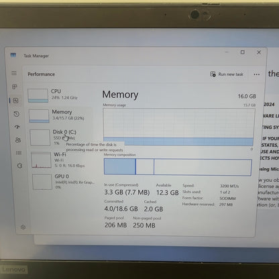Screen dimensions: 279x279
Task: Select the Performance page icon
Action: coord(15,101)
